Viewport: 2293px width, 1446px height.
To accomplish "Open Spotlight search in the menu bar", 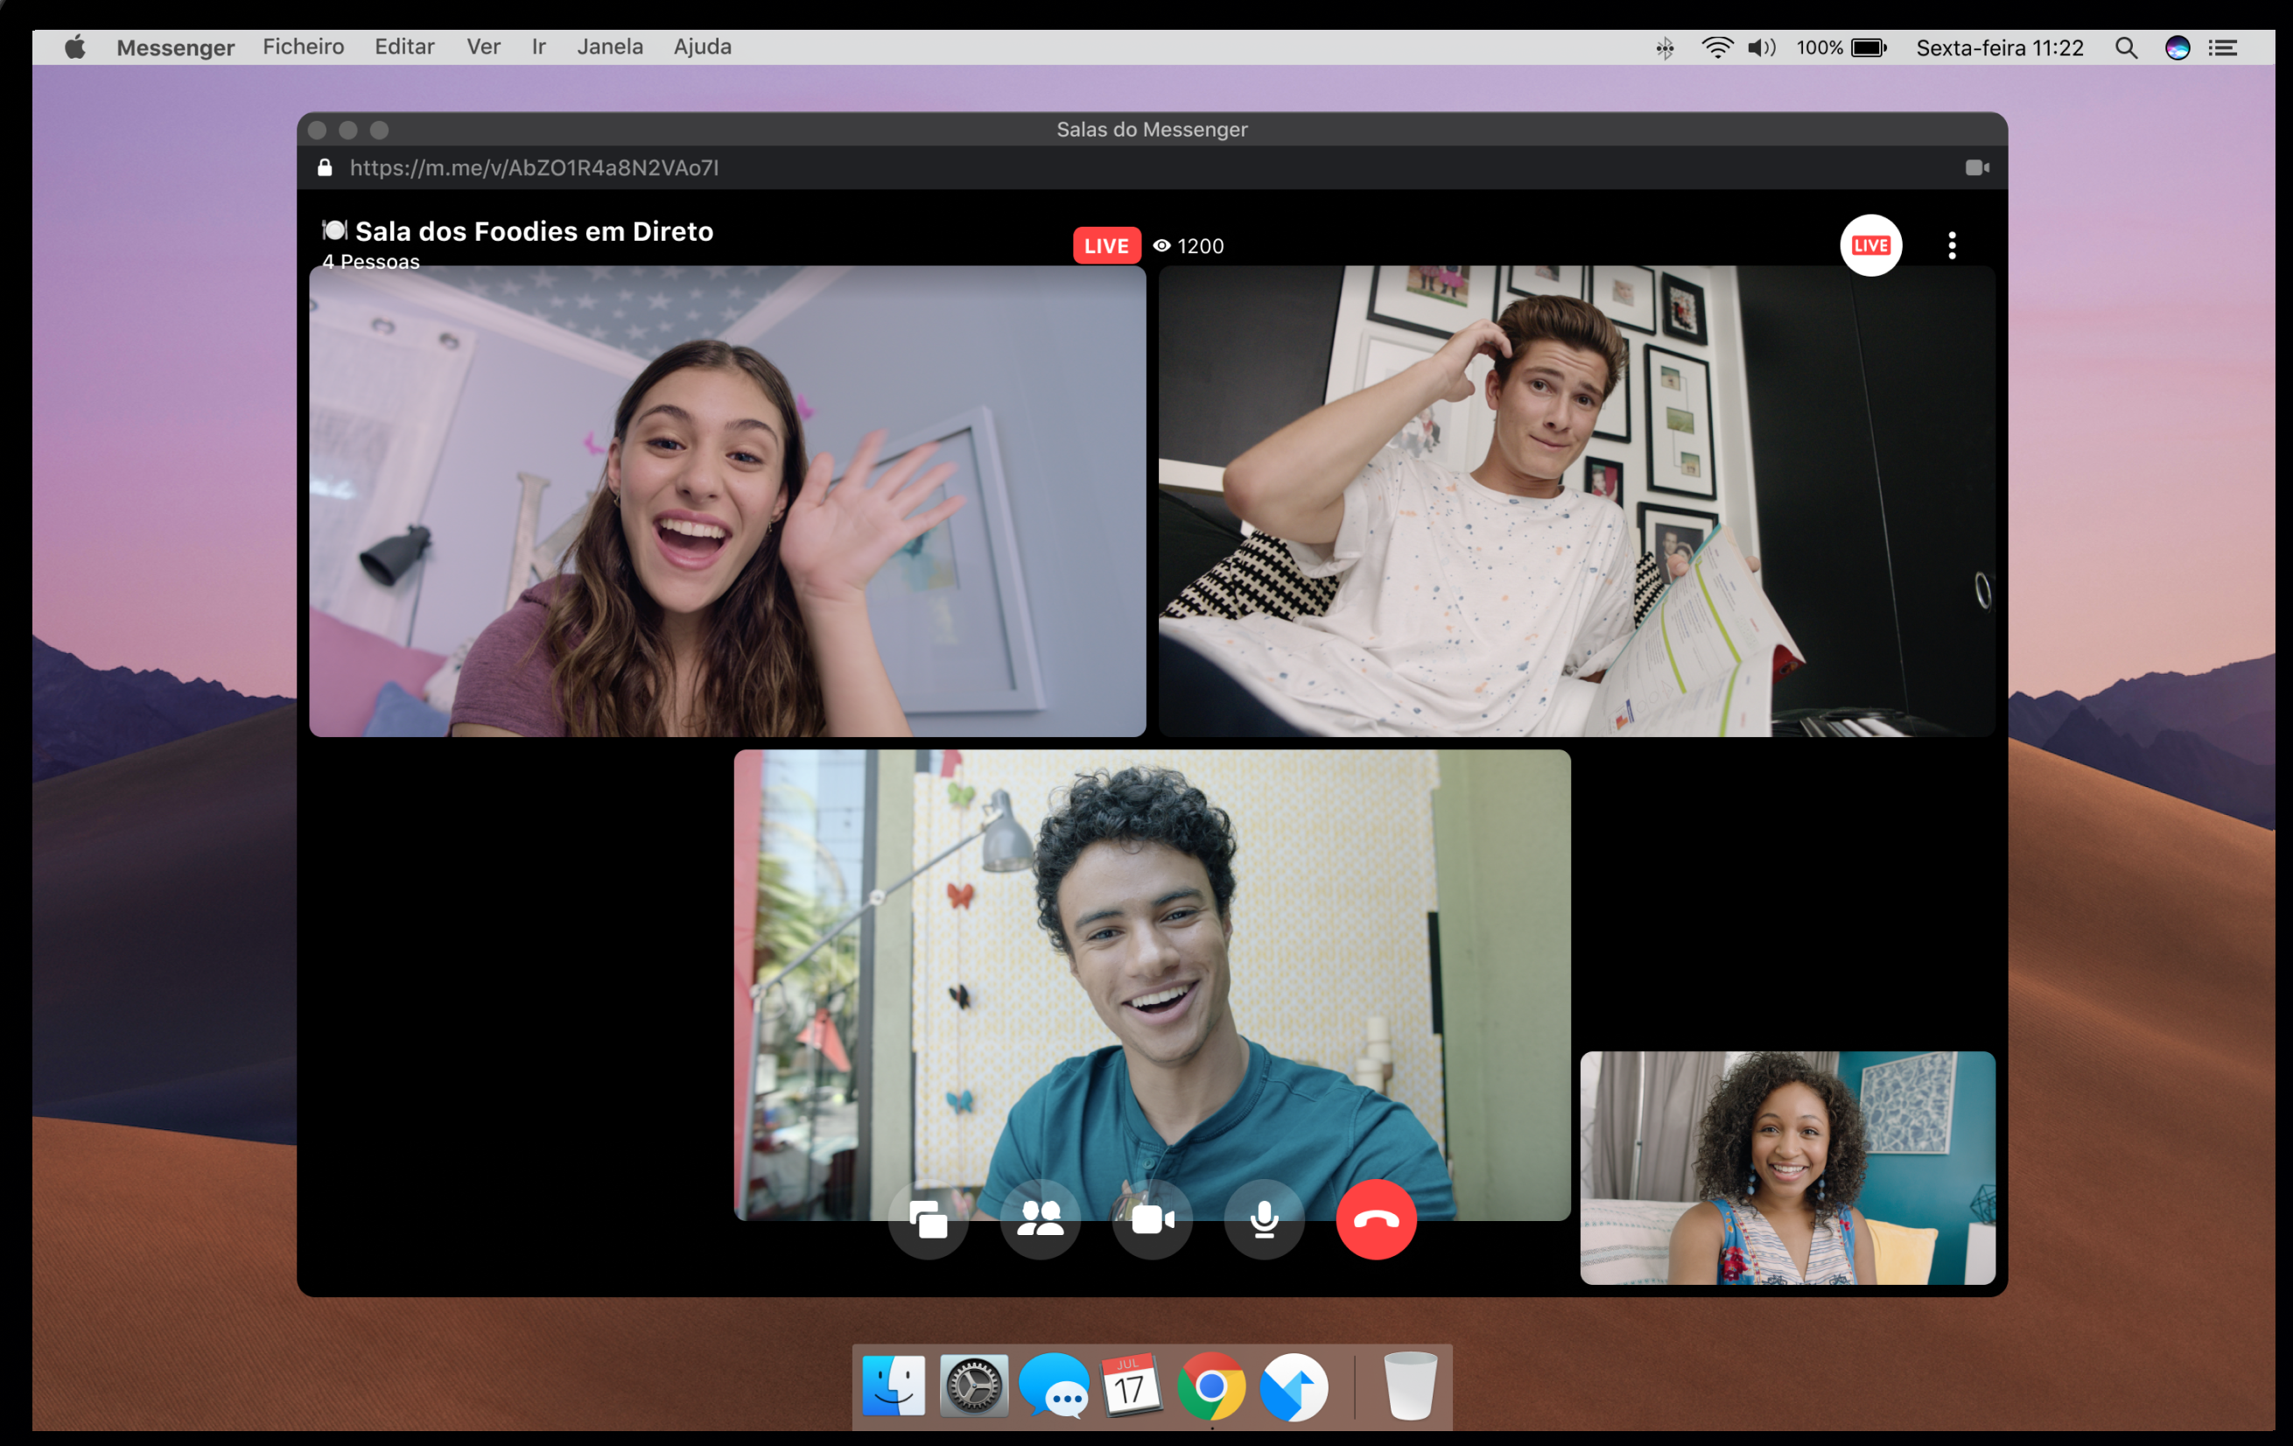I will click(x=2126, y=47).
